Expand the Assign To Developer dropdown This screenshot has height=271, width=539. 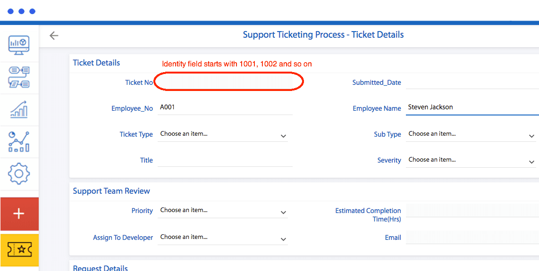pos(223,238)
